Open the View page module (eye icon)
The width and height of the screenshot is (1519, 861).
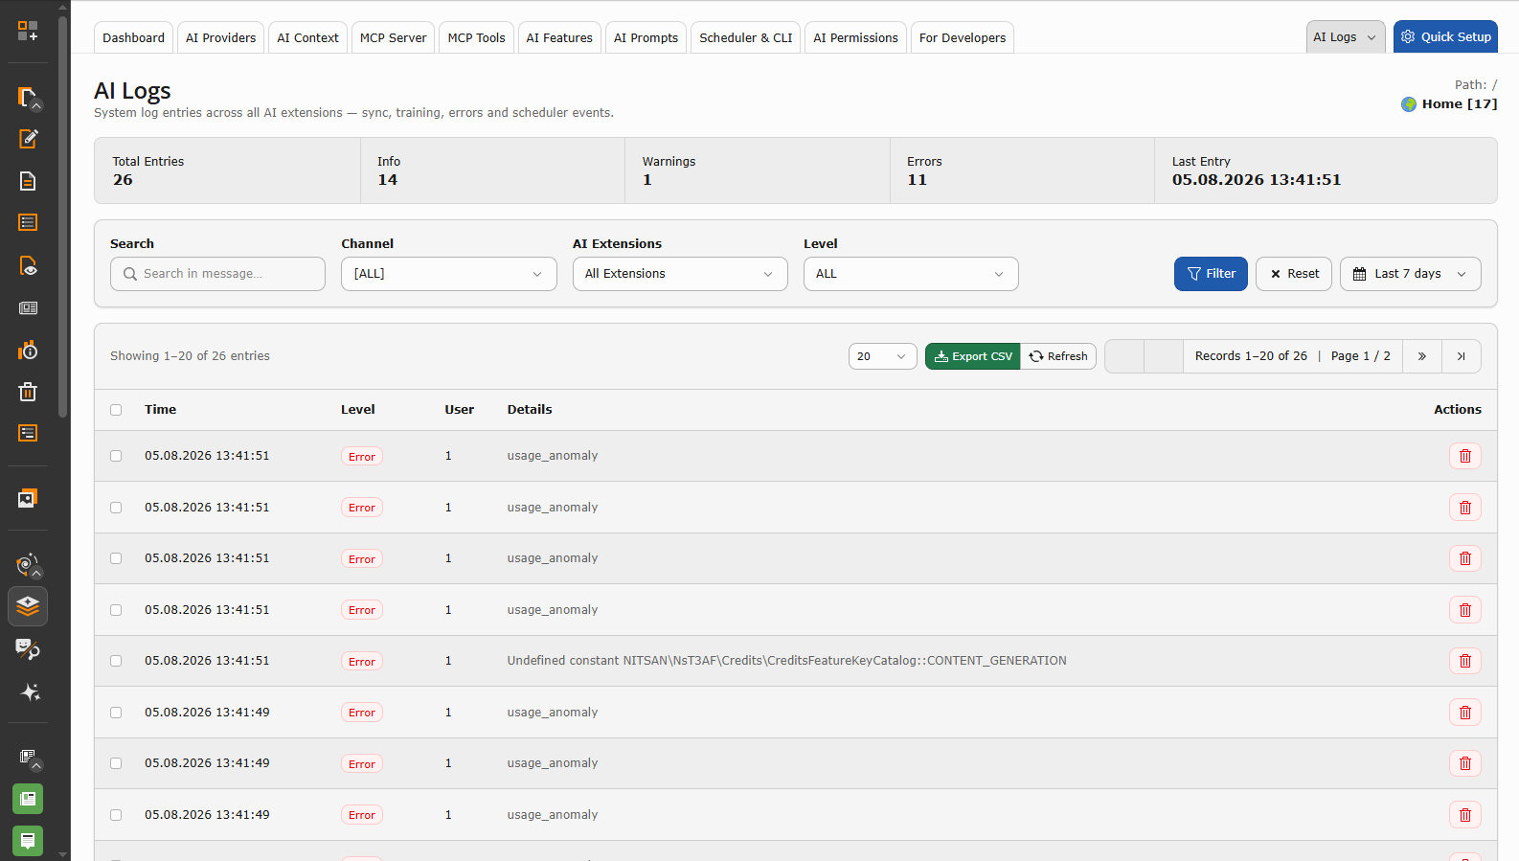[28, 265]
